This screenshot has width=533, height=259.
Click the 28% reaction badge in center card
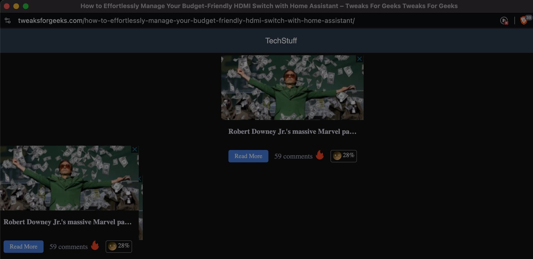tap(344, 156)
